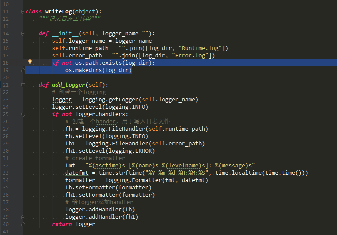Click the '# create formatter' comment
Image resolution: width=337 pixels, height=235 pixels.
click(95, 158)
